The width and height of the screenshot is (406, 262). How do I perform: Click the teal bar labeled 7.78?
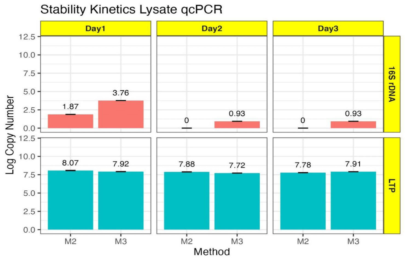coord(303,201)
